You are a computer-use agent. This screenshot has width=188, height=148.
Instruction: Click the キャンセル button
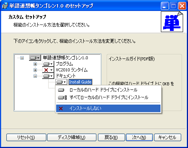pyautogui.click(x=168, y=137)
